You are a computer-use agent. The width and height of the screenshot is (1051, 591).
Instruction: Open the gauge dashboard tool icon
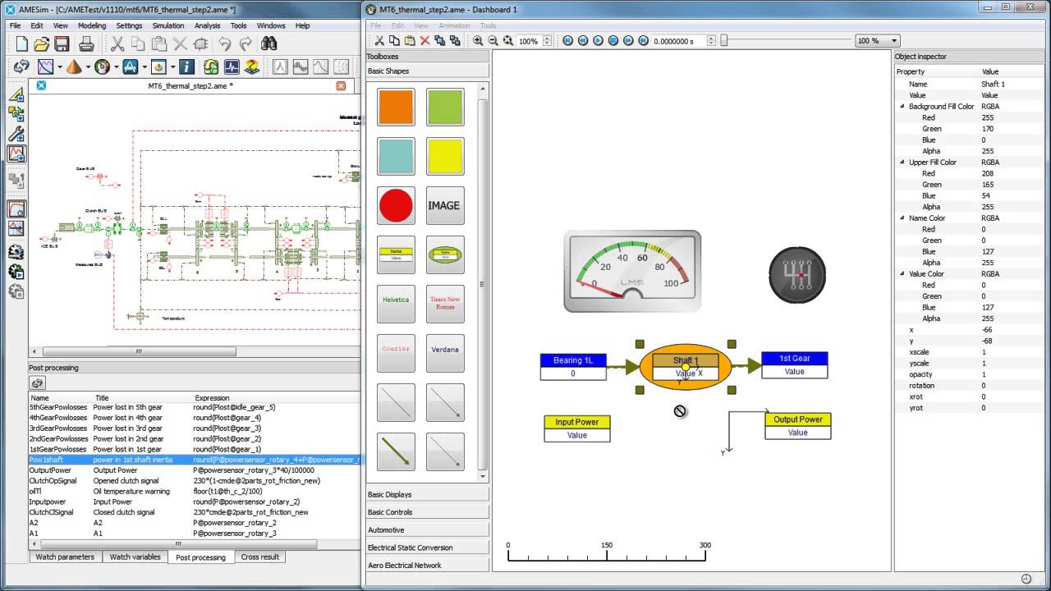pyautogui.click(x=103, y=67)
